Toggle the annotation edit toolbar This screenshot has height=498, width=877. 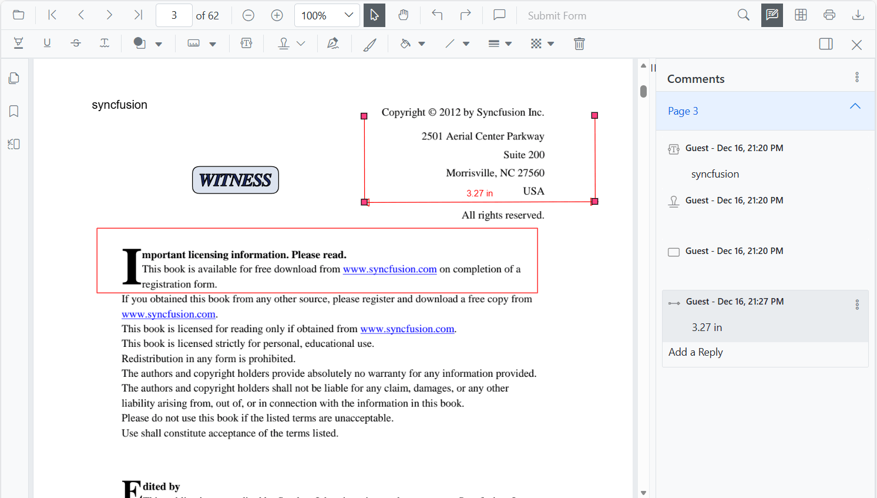tap(772, 15)
